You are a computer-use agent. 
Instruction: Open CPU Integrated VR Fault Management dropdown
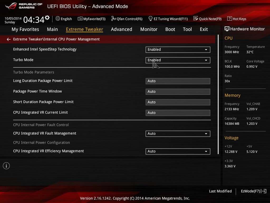(178, 133)
